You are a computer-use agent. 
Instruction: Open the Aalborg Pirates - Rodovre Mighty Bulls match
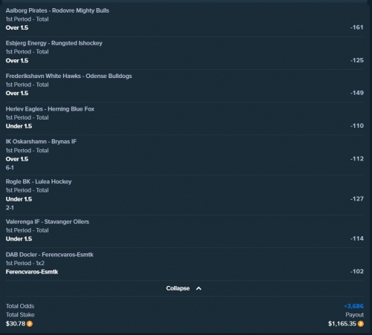pos(57,10)
